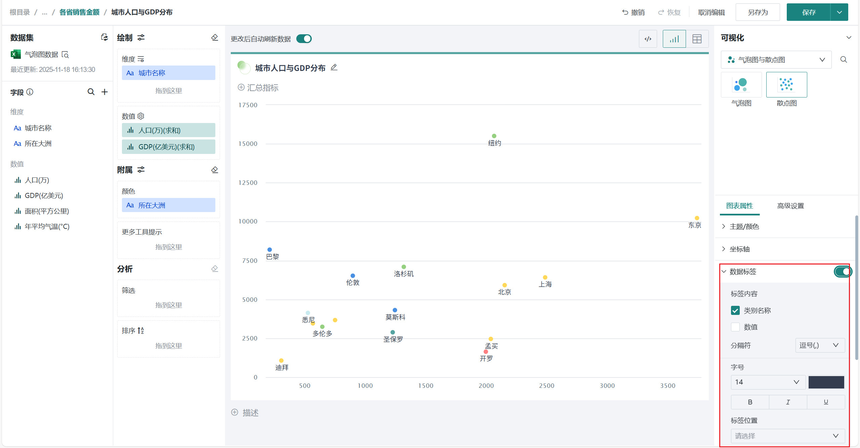The image size is (860, 448).
Task: Click the search fields magnifier icon
Action: (x=91, y=92)
